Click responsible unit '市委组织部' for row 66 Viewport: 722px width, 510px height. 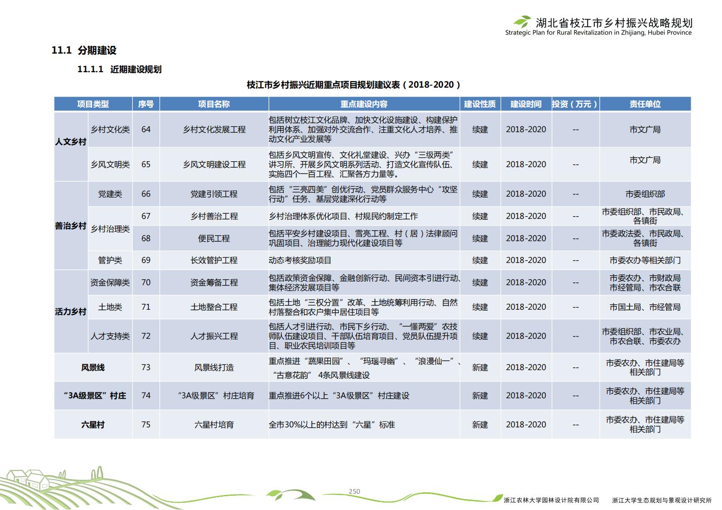(x=645, y=194)
